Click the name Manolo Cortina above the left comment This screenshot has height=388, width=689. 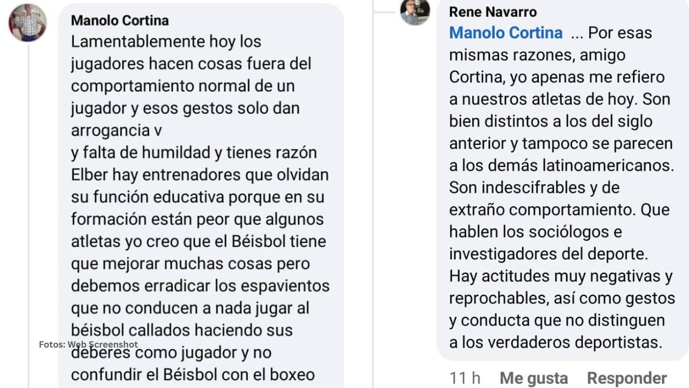point(119,20)
